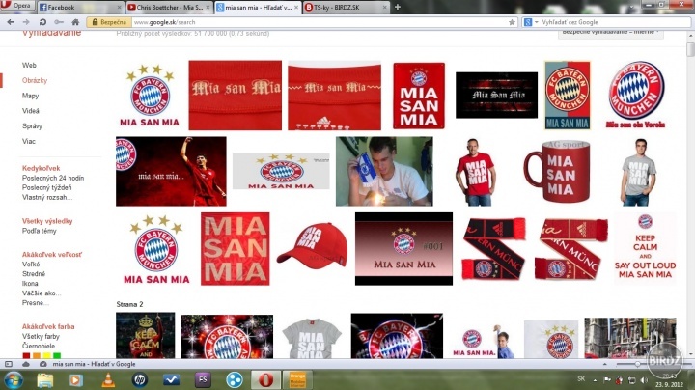Open the red Mia San Mia mug image

[x=557, y=171]
